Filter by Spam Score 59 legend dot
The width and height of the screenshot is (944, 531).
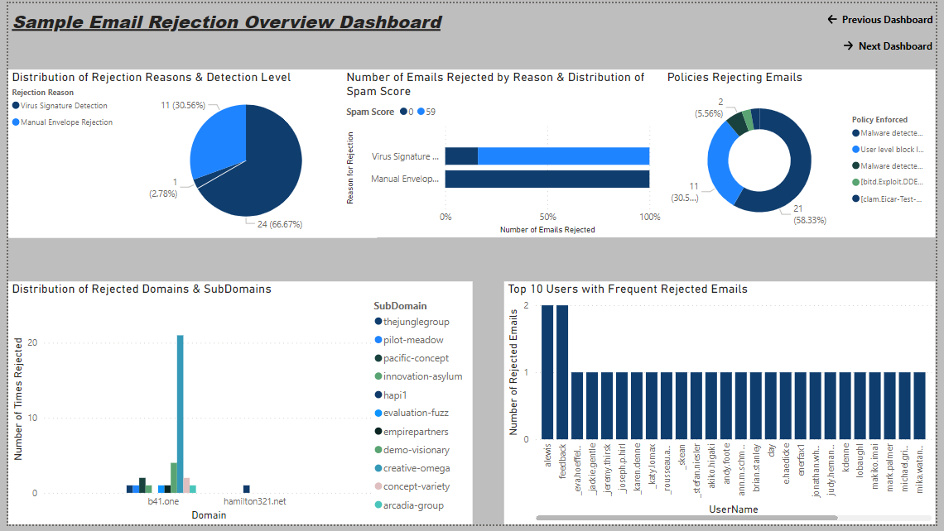[421, 112]
